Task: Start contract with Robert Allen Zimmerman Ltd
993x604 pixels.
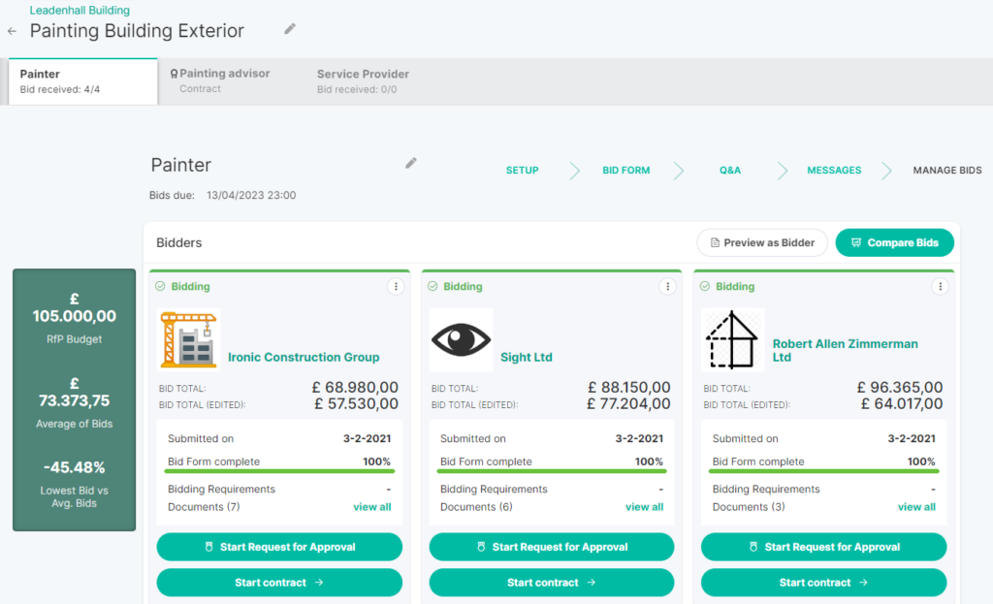Action: coord(823,583)
